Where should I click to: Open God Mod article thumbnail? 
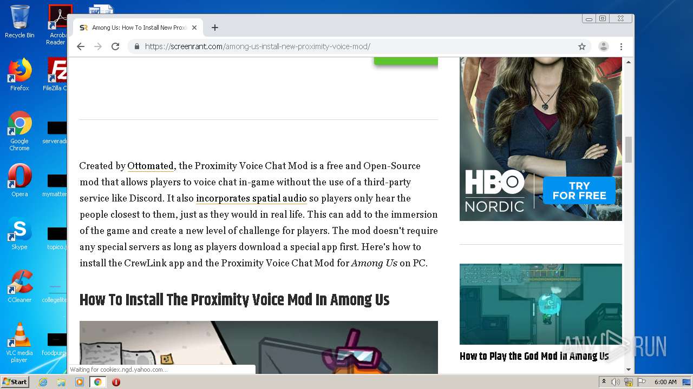[541, 304]
